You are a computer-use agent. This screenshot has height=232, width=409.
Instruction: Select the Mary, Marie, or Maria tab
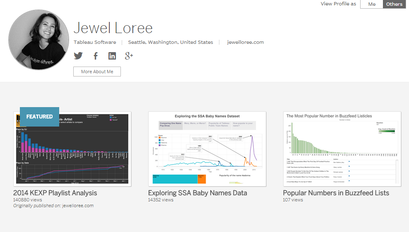point(195,125)
